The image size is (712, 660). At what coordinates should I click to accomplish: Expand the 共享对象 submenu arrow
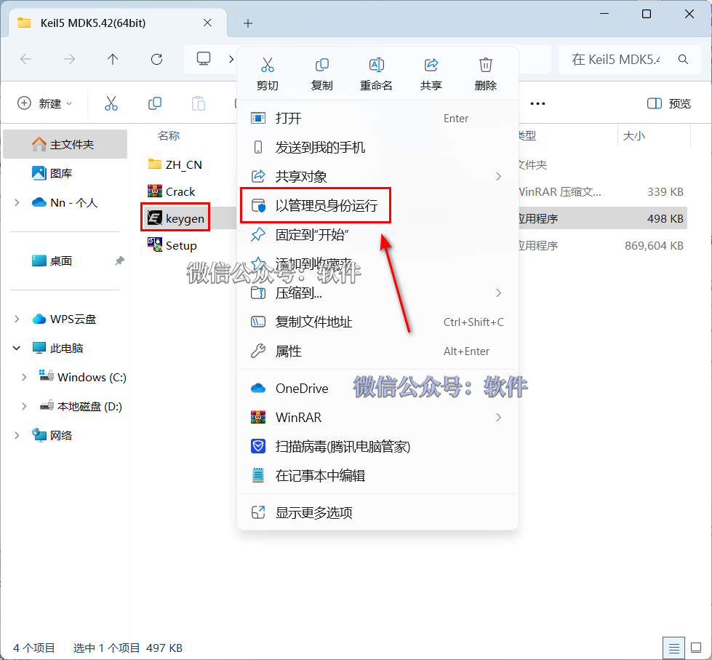499,176
